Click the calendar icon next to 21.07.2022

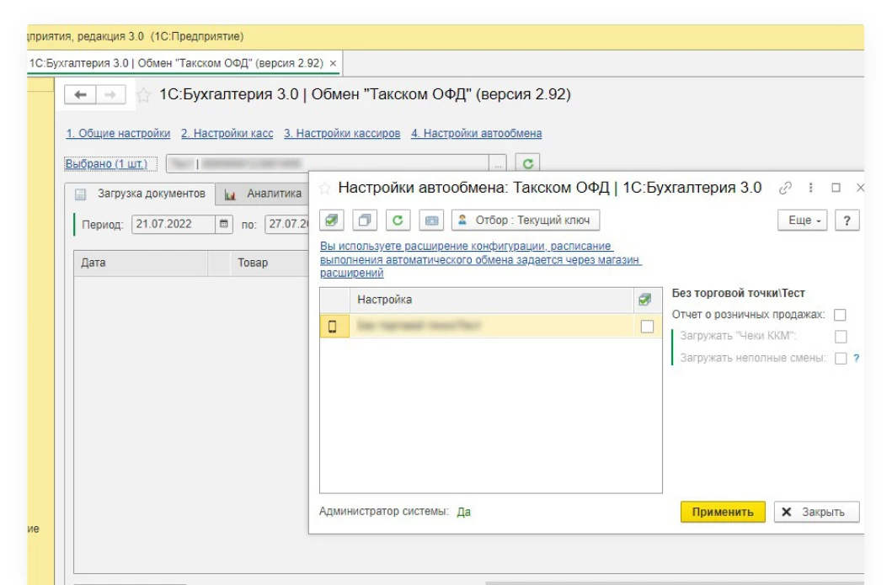pos(224,225)
